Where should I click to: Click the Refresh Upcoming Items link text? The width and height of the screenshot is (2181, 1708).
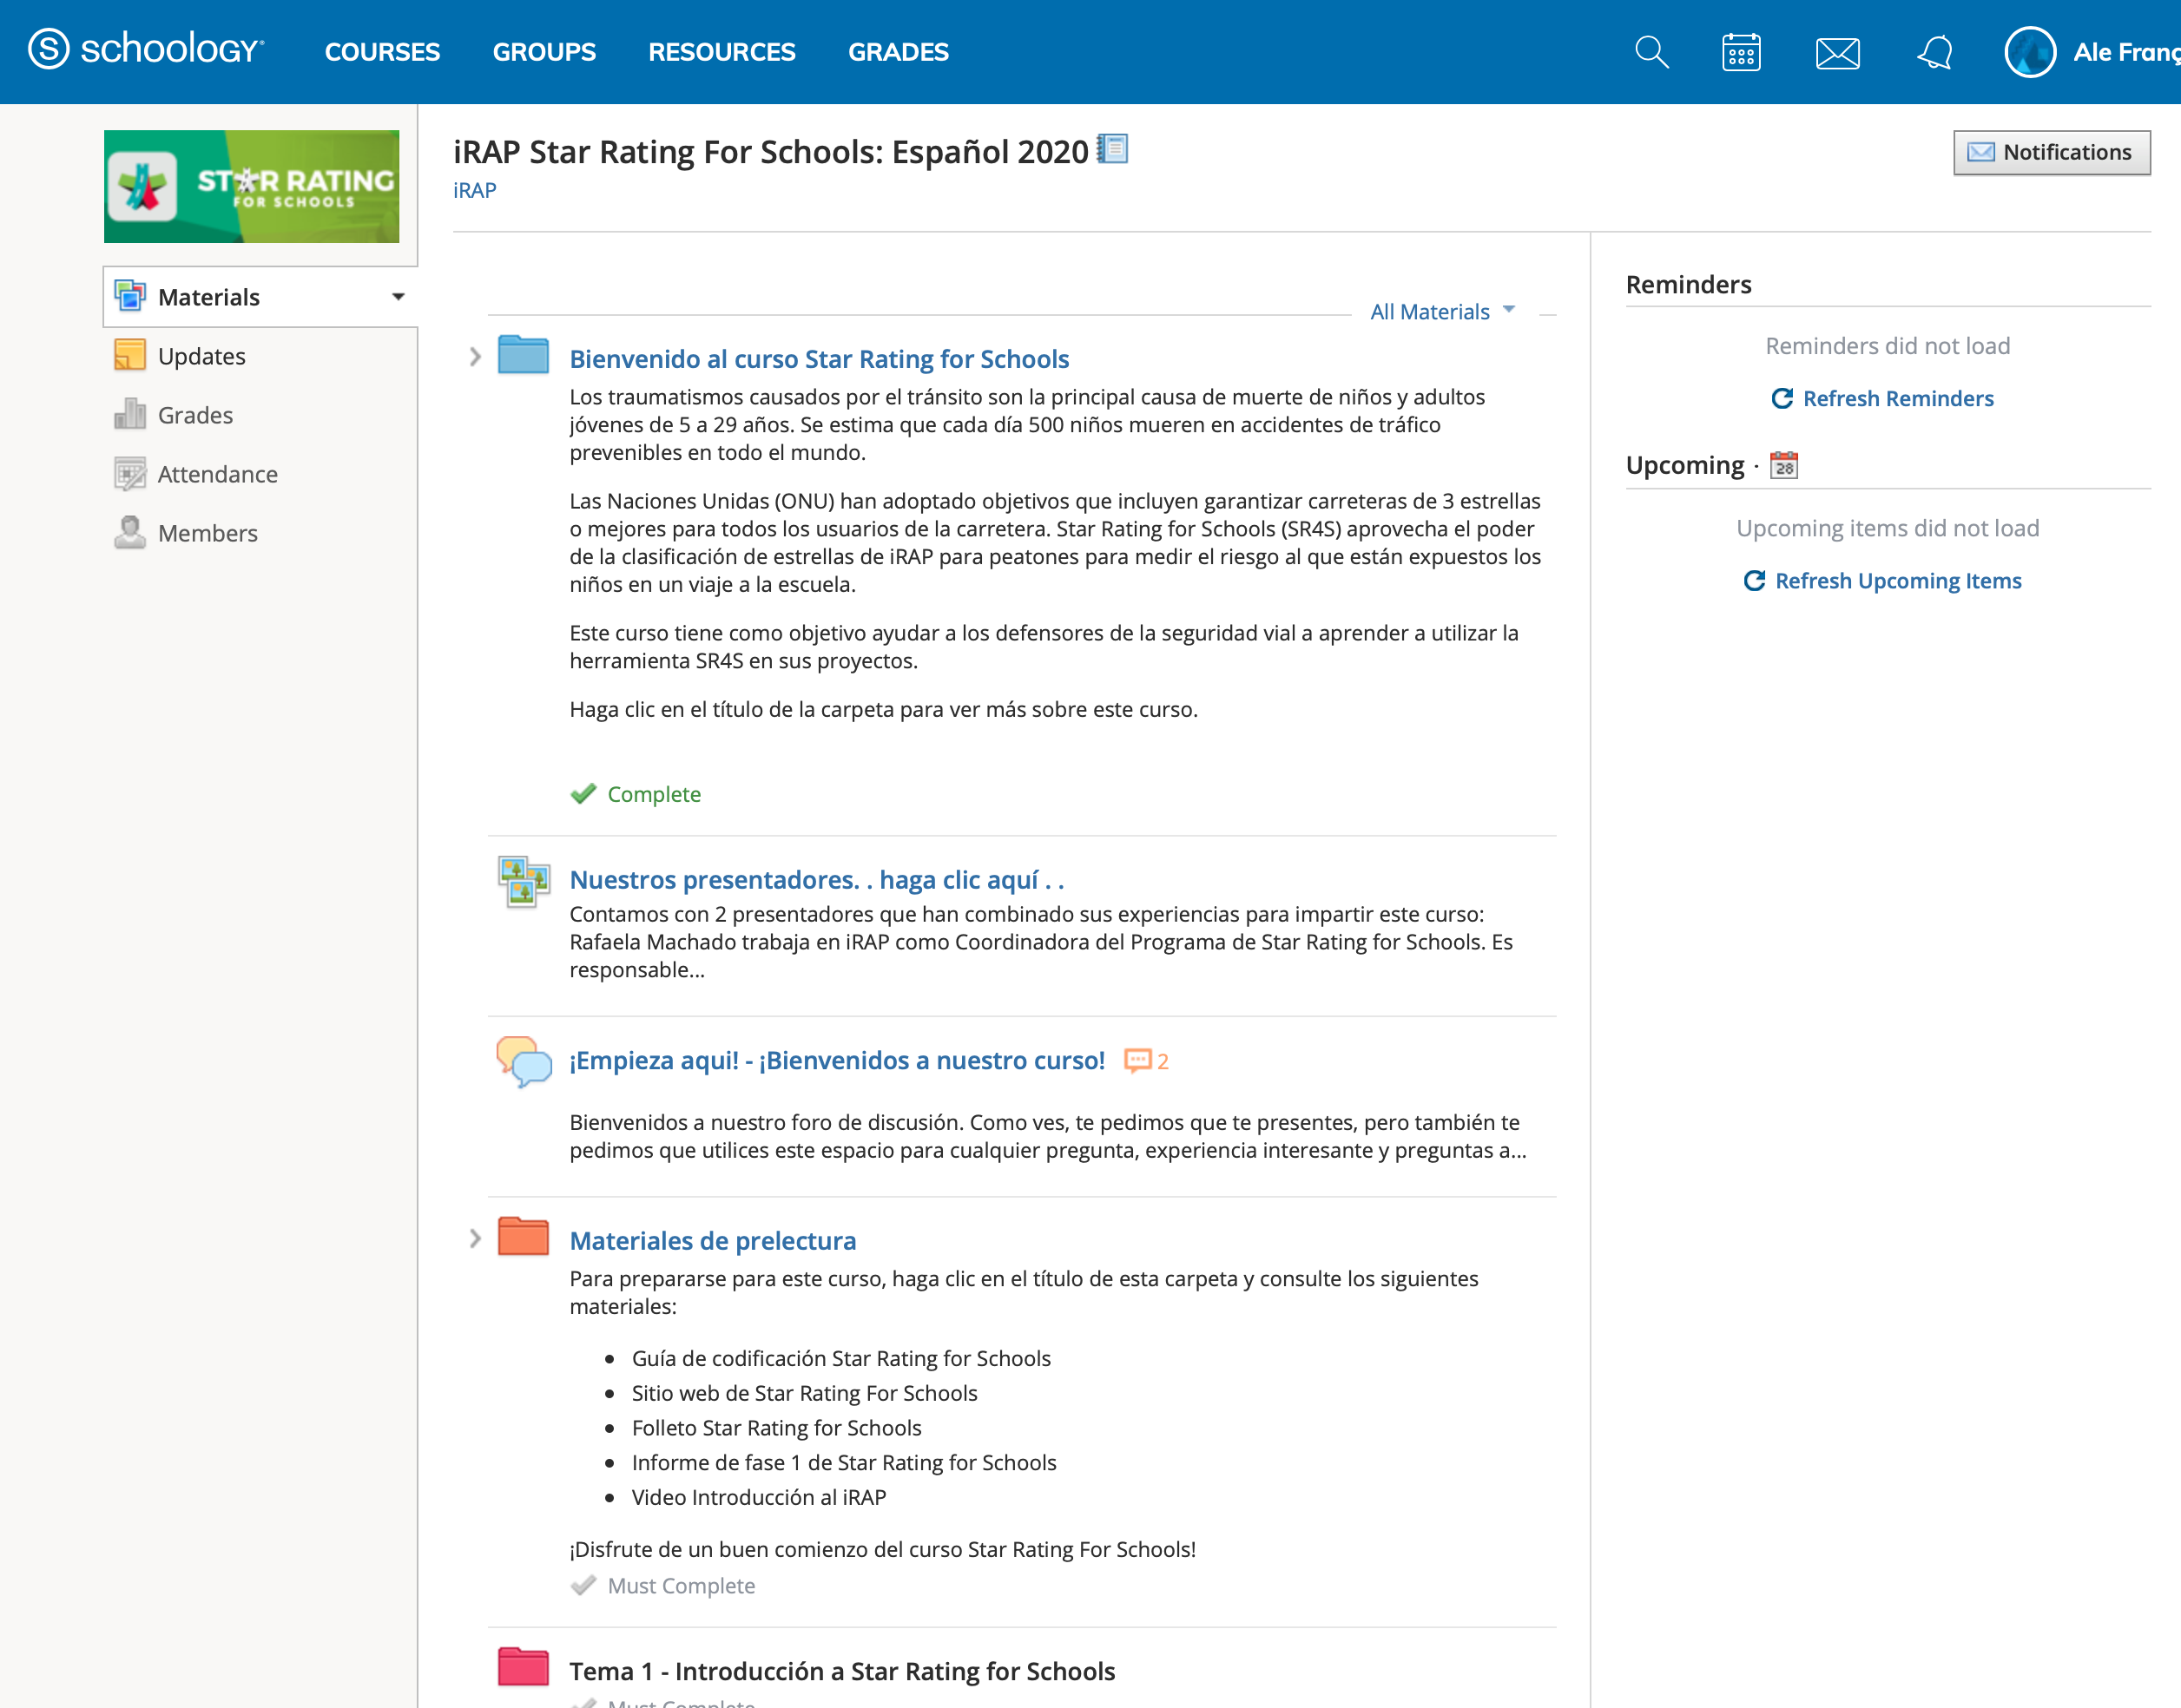pyautogui.click(x=1899, y=581)
